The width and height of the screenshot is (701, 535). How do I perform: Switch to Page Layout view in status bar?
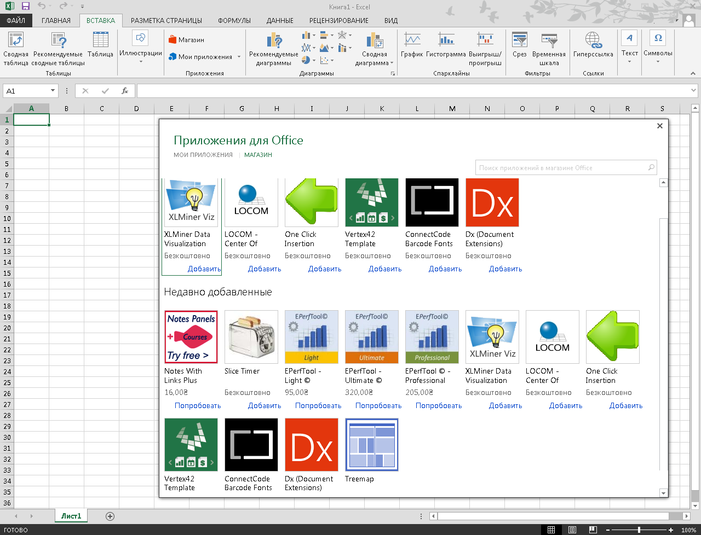pos(572,530)
